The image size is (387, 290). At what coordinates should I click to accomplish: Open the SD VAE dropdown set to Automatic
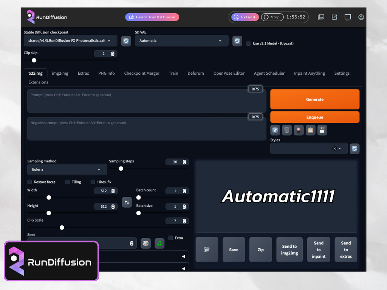click(181, 41)
